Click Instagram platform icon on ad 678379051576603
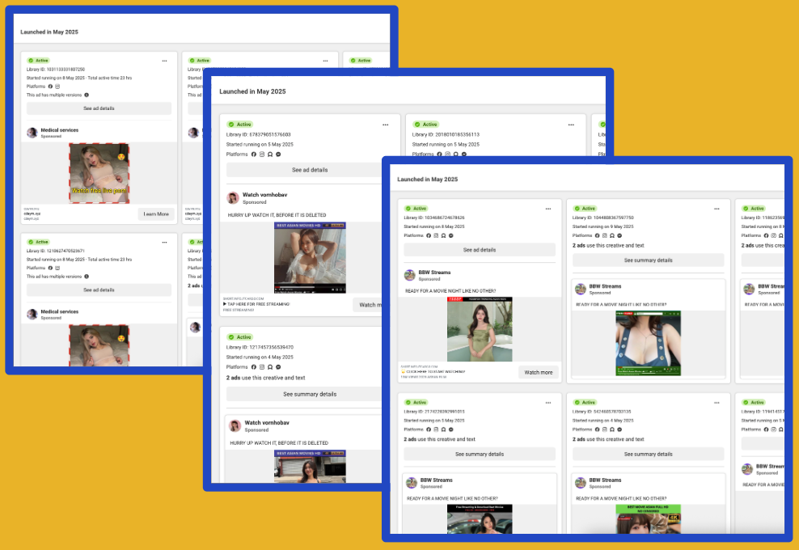This screenshot has width=799, height=550. pos(262,154)
